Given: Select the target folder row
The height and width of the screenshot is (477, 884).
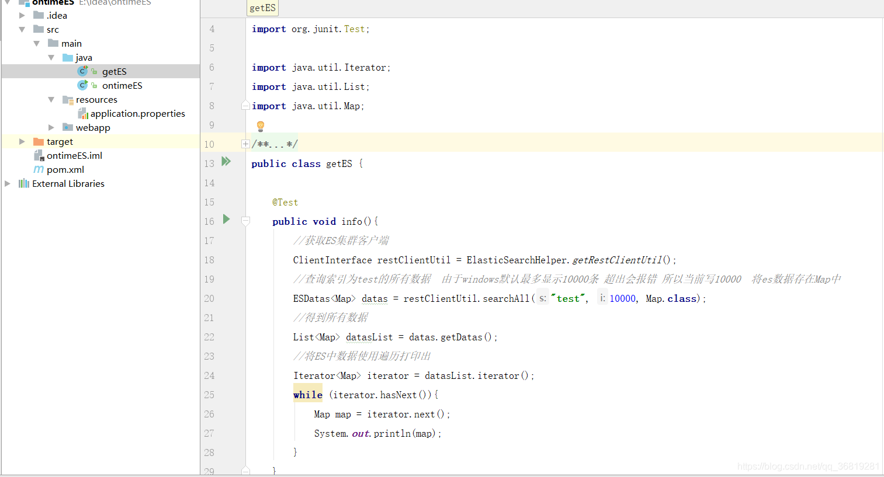Looking at the screenshot, I should 100,141.
